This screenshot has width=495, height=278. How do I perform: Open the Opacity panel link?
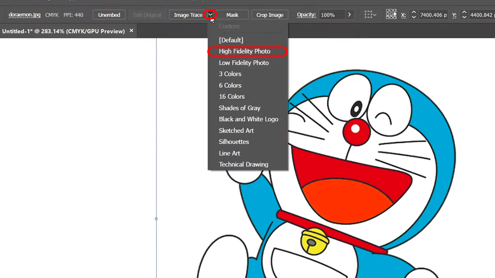tap(306, 15)
